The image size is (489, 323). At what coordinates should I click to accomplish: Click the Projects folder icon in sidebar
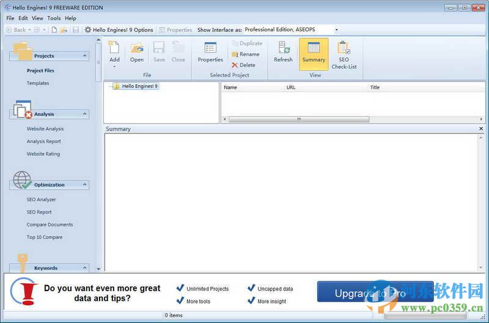[23, 51]
